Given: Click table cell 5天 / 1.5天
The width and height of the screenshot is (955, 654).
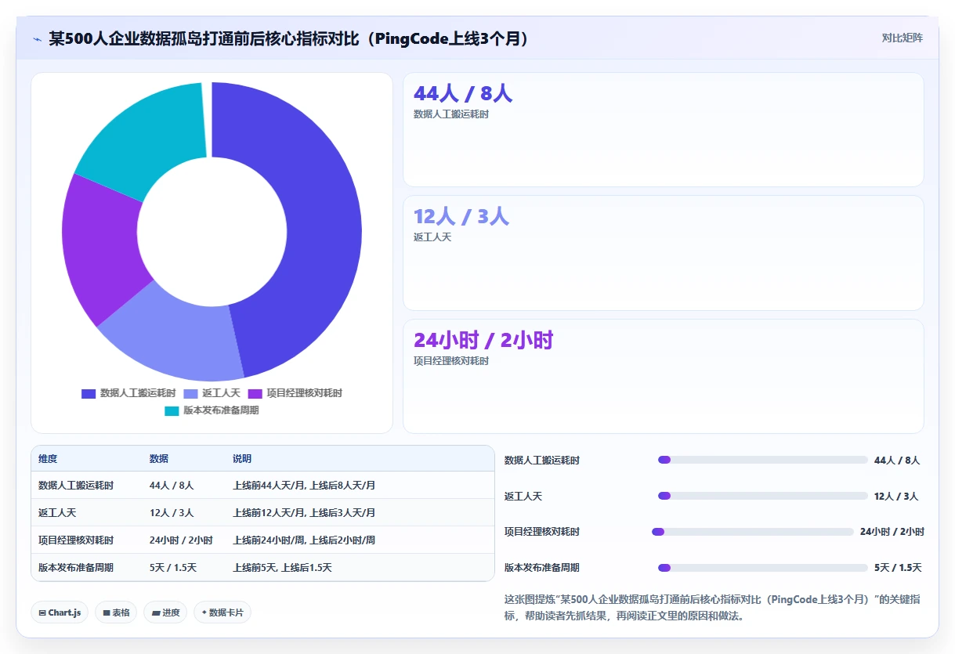Looking at the screenshot, I should click(173, 568).
